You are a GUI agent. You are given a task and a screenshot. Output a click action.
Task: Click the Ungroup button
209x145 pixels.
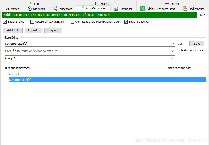[53, 30]
